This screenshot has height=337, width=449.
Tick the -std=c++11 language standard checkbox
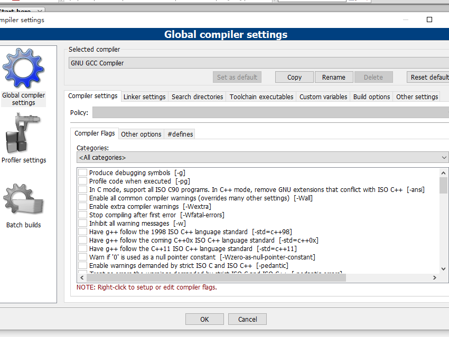[x=83, y=248]
